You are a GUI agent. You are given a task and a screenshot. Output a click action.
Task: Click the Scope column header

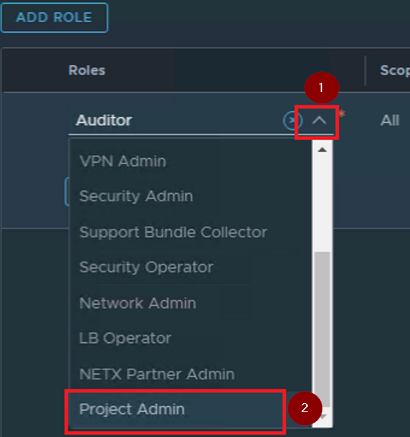(394, 70)
